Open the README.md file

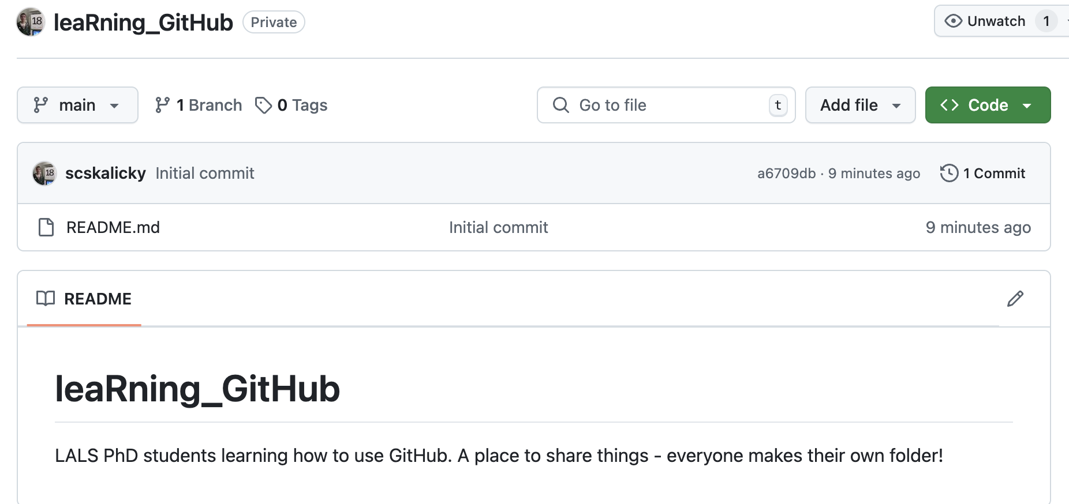click(113, 227)
